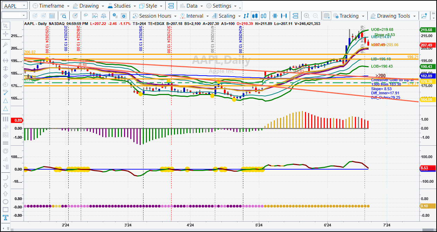This screenshot has width=437, height=232.
Task: Click the stacked panes icon beside zoom
Action: tap(295, 16)
